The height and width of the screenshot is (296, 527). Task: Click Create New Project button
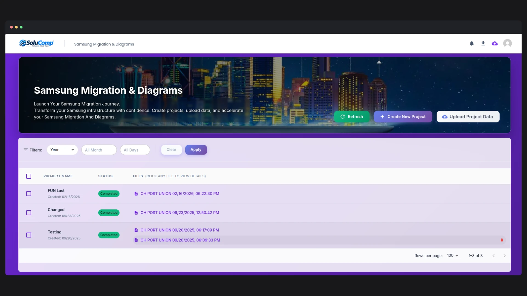(403, 117)
